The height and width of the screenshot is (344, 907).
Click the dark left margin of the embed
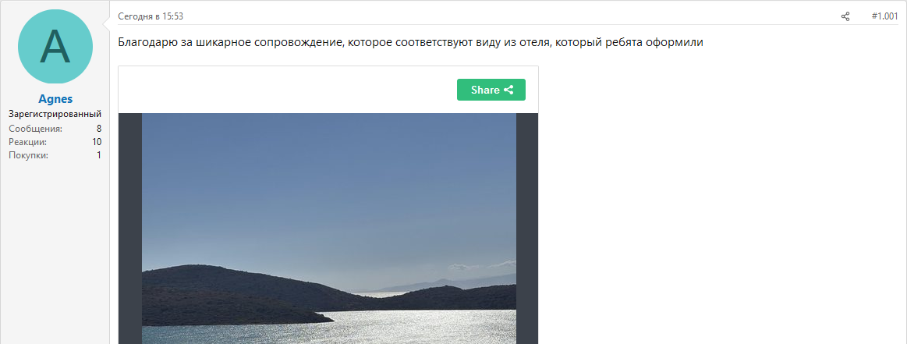tap(130, 229)
